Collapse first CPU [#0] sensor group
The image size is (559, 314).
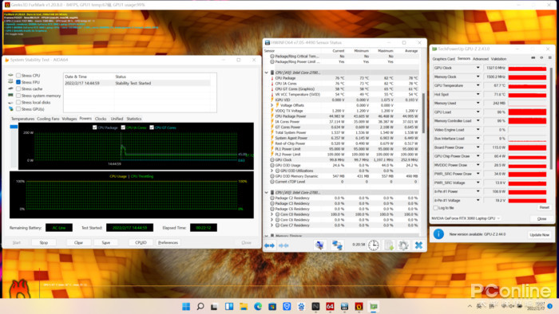coord(266,73)
